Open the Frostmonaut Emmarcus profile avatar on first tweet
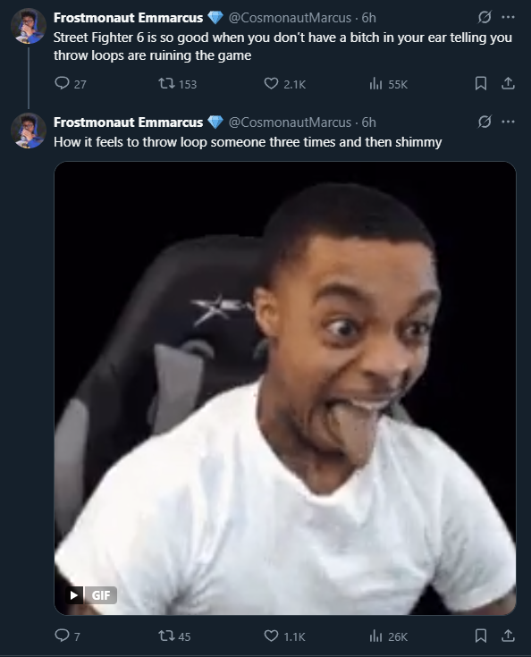Screen dimensions: 531x657 coord(28,26)
